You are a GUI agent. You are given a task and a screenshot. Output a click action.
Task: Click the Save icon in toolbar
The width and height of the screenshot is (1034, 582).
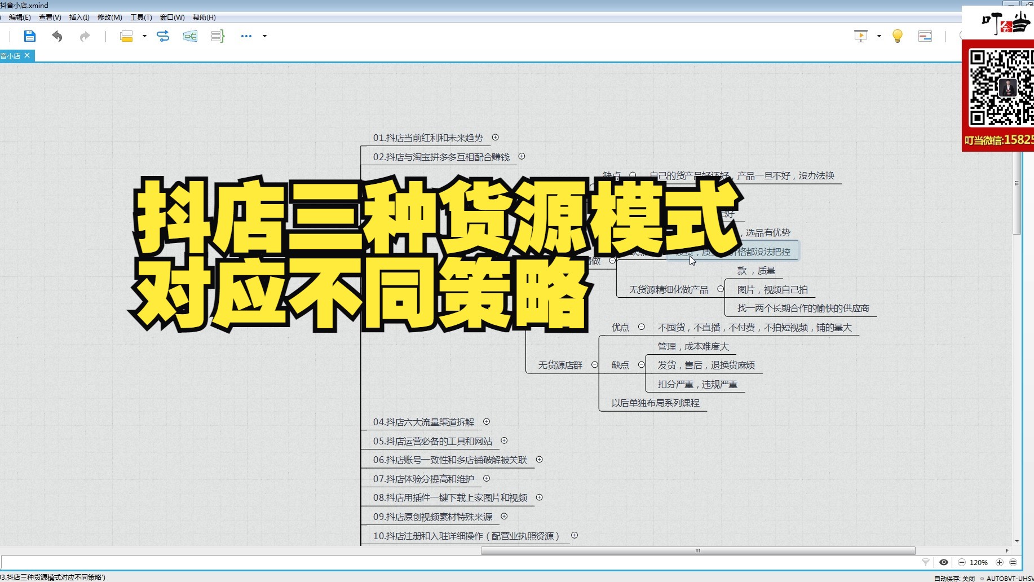click(x=30, y=36)
